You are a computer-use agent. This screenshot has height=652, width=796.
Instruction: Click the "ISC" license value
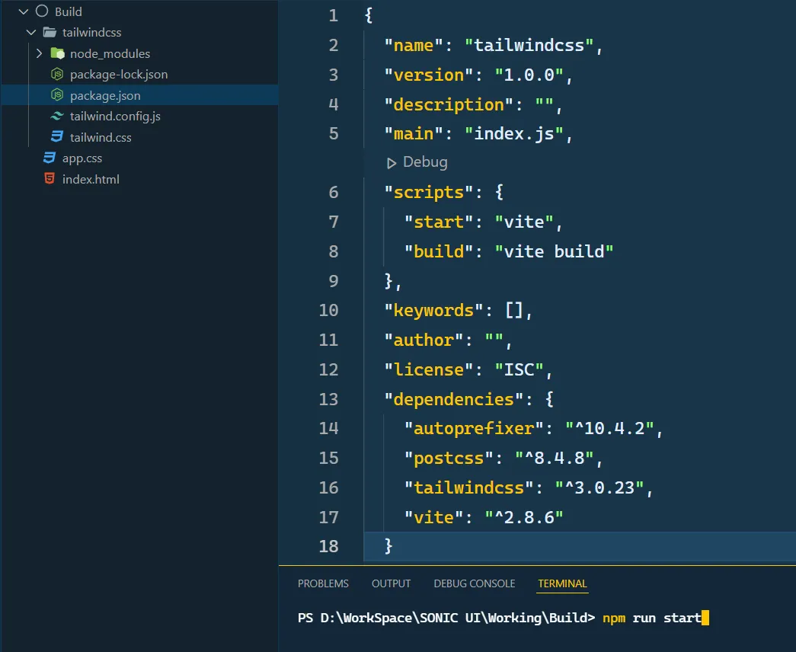coord(519,369)
